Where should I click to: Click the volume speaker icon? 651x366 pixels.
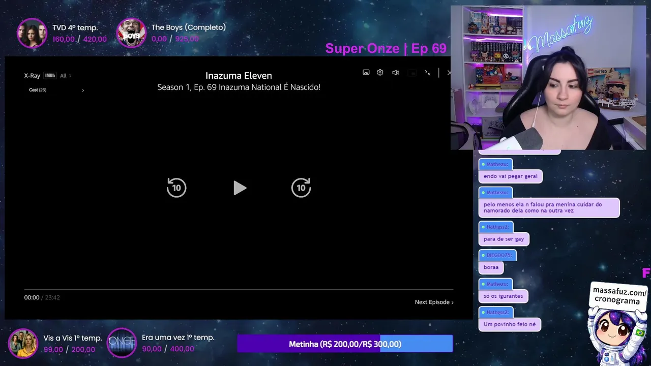coord(396,73)
